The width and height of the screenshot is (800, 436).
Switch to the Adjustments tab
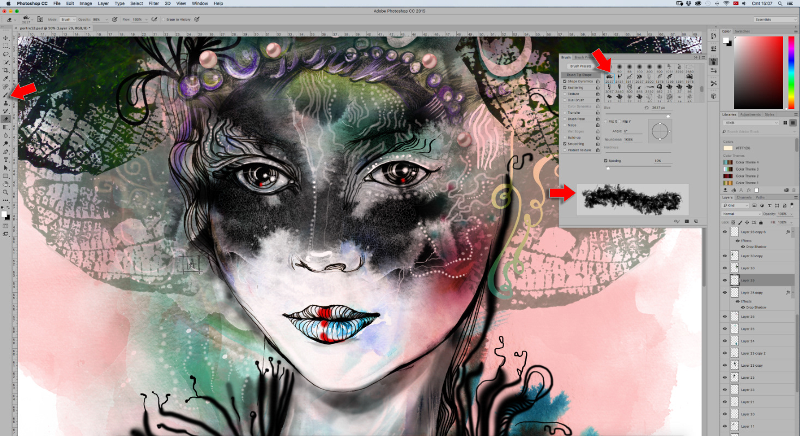coord(750,114)
